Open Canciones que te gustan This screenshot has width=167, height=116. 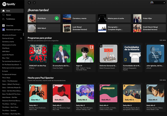tap(14, 30)
